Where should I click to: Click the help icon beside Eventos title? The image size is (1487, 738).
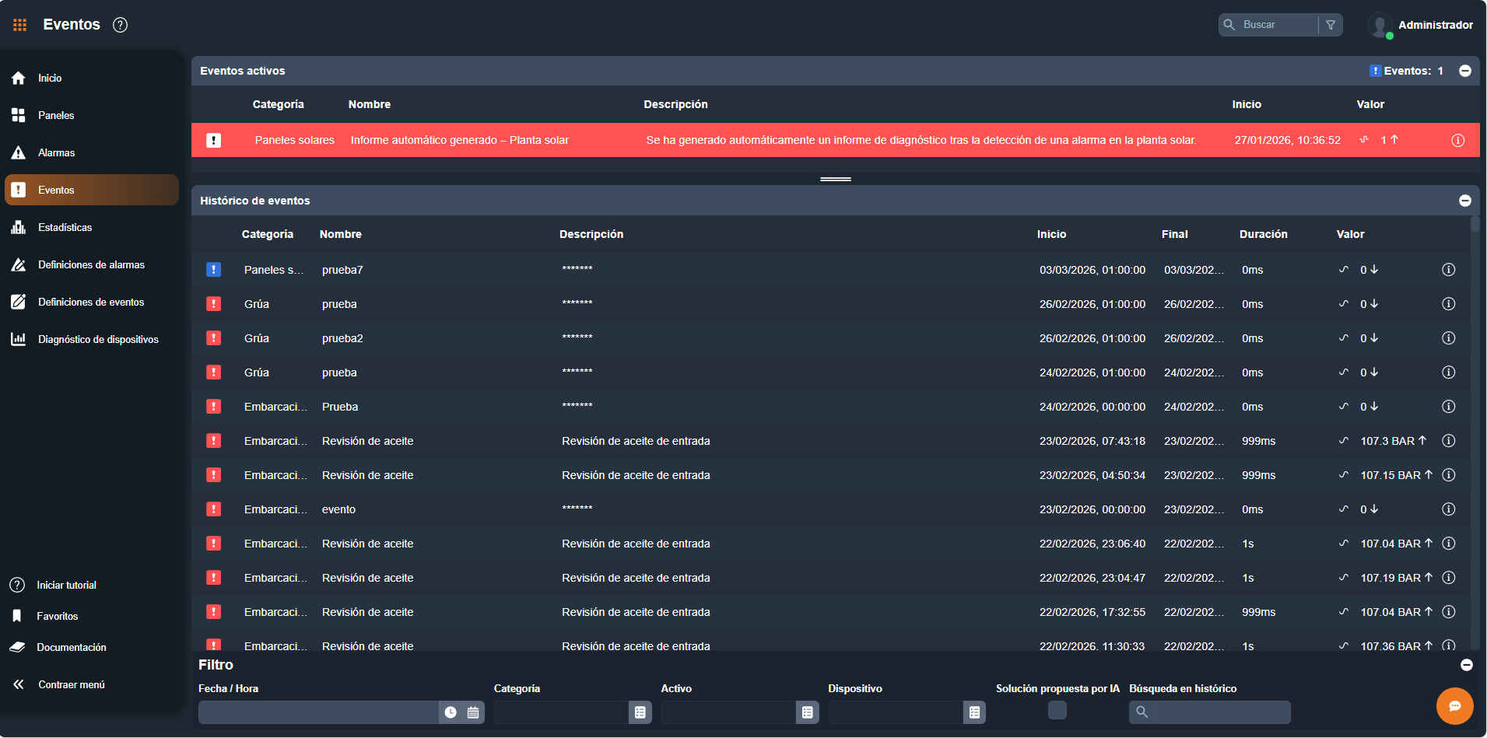120,25
